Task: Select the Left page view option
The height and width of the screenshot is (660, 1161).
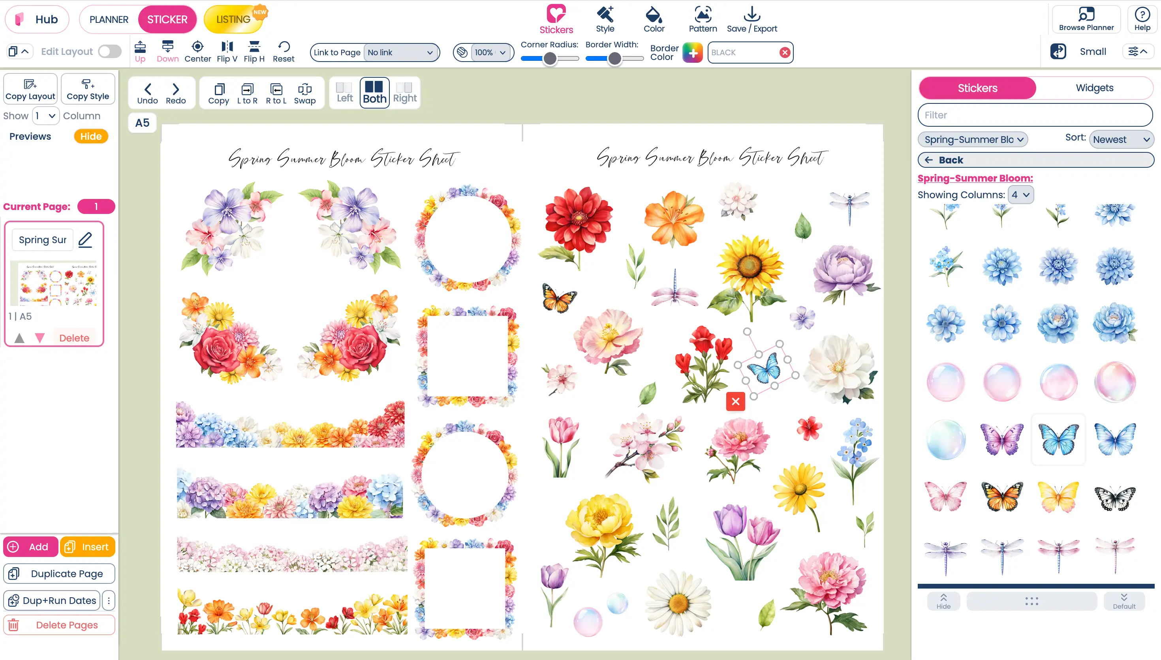Action: [344, 92]
